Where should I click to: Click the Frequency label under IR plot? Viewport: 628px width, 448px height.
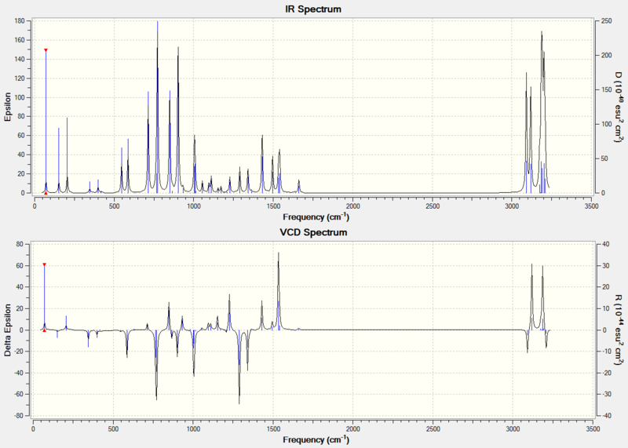point(316,217)
